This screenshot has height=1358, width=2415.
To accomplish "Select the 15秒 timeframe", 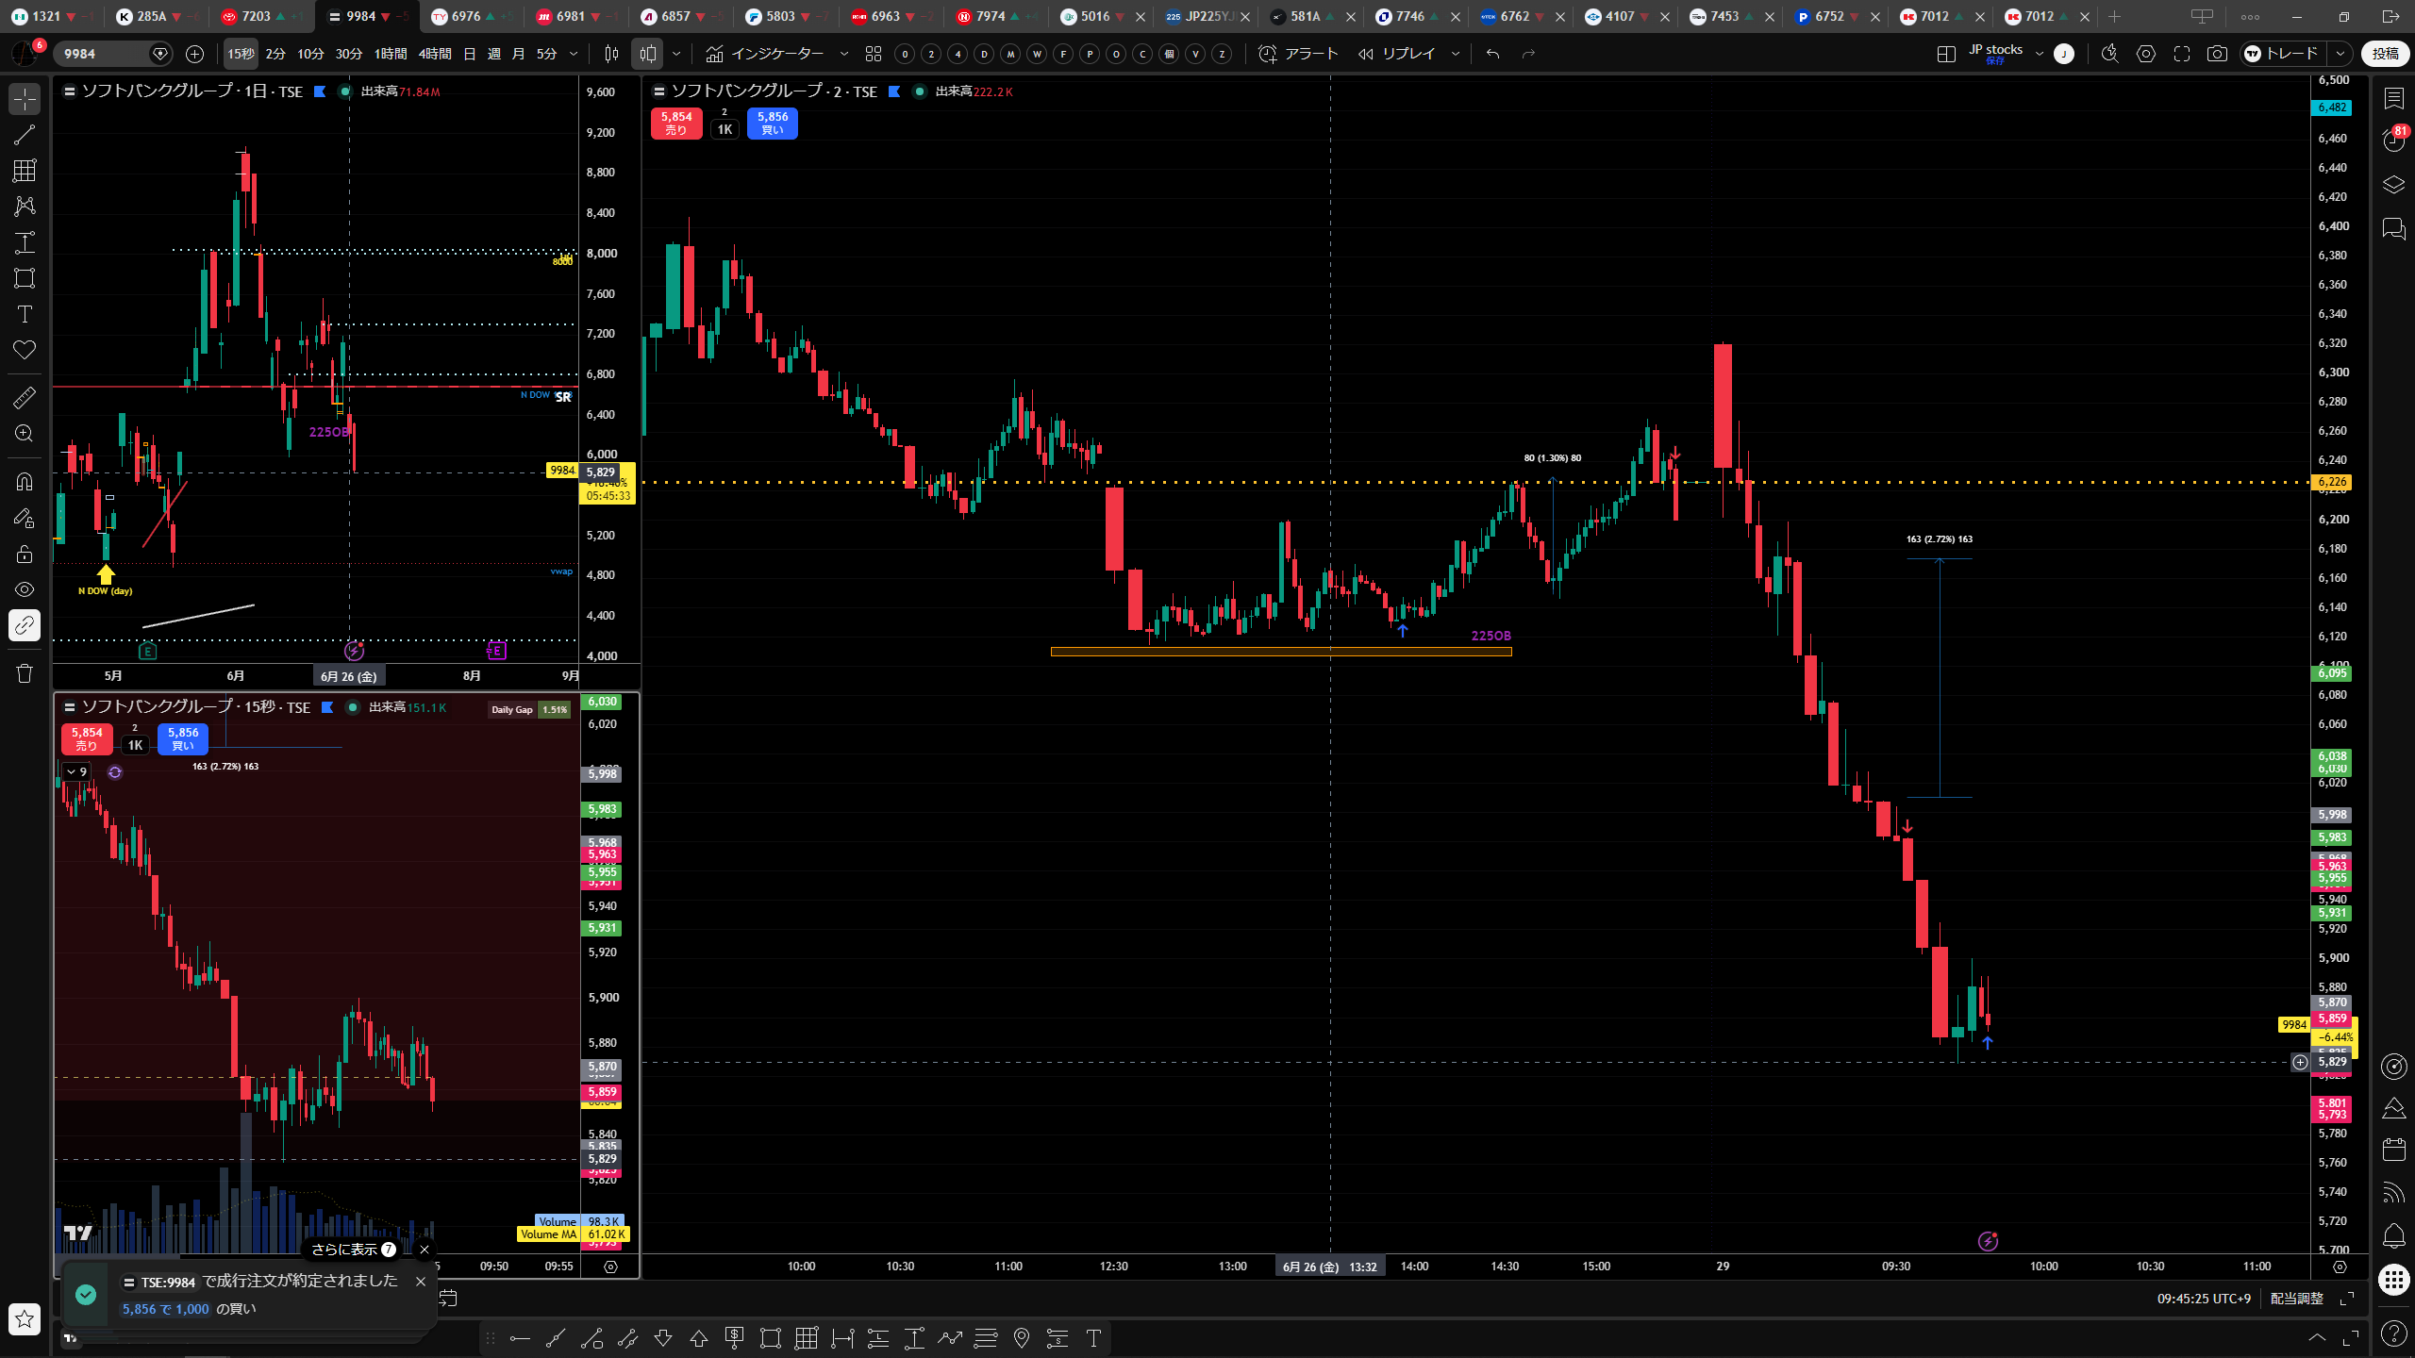I will point(241,54).
